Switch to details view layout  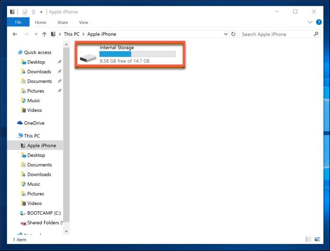[308, 239]
